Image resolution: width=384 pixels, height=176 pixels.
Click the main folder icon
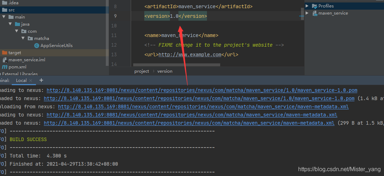coord(11,17)
